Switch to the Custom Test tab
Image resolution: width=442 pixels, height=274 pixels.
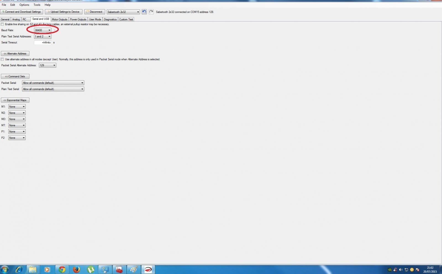point(126,19)
